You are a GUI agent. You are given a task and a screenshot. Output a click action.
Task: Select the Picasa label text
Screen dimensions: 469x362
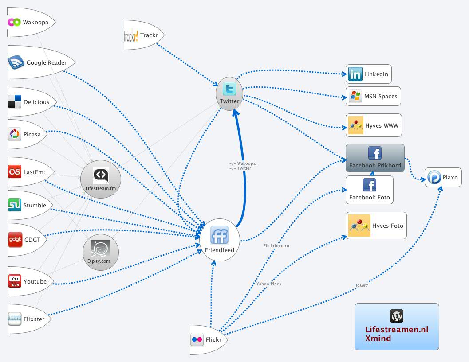pos(32,134)
